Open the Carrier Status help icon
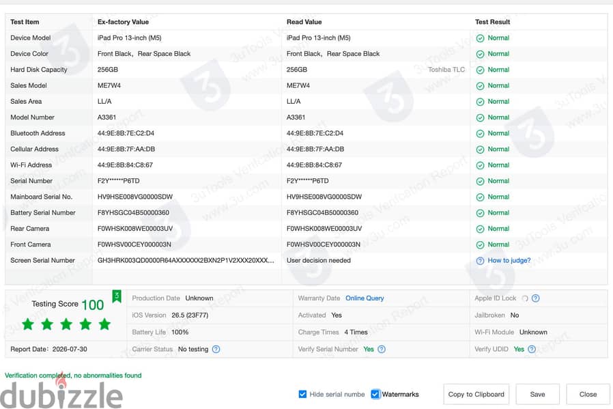Image resolution: width=613 pixels, height=409 pixels. point(216,349)
